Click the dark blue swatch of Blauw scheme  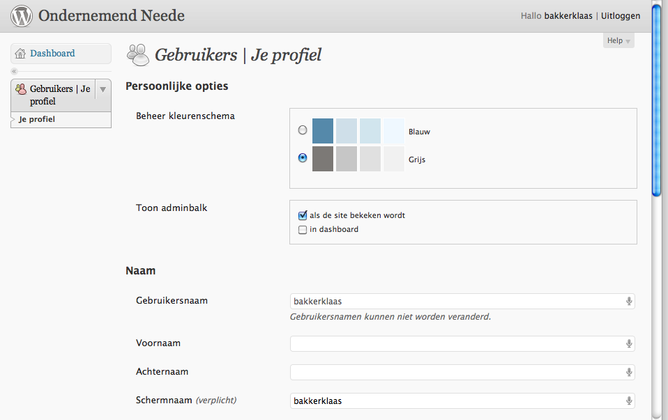point(323,131)
